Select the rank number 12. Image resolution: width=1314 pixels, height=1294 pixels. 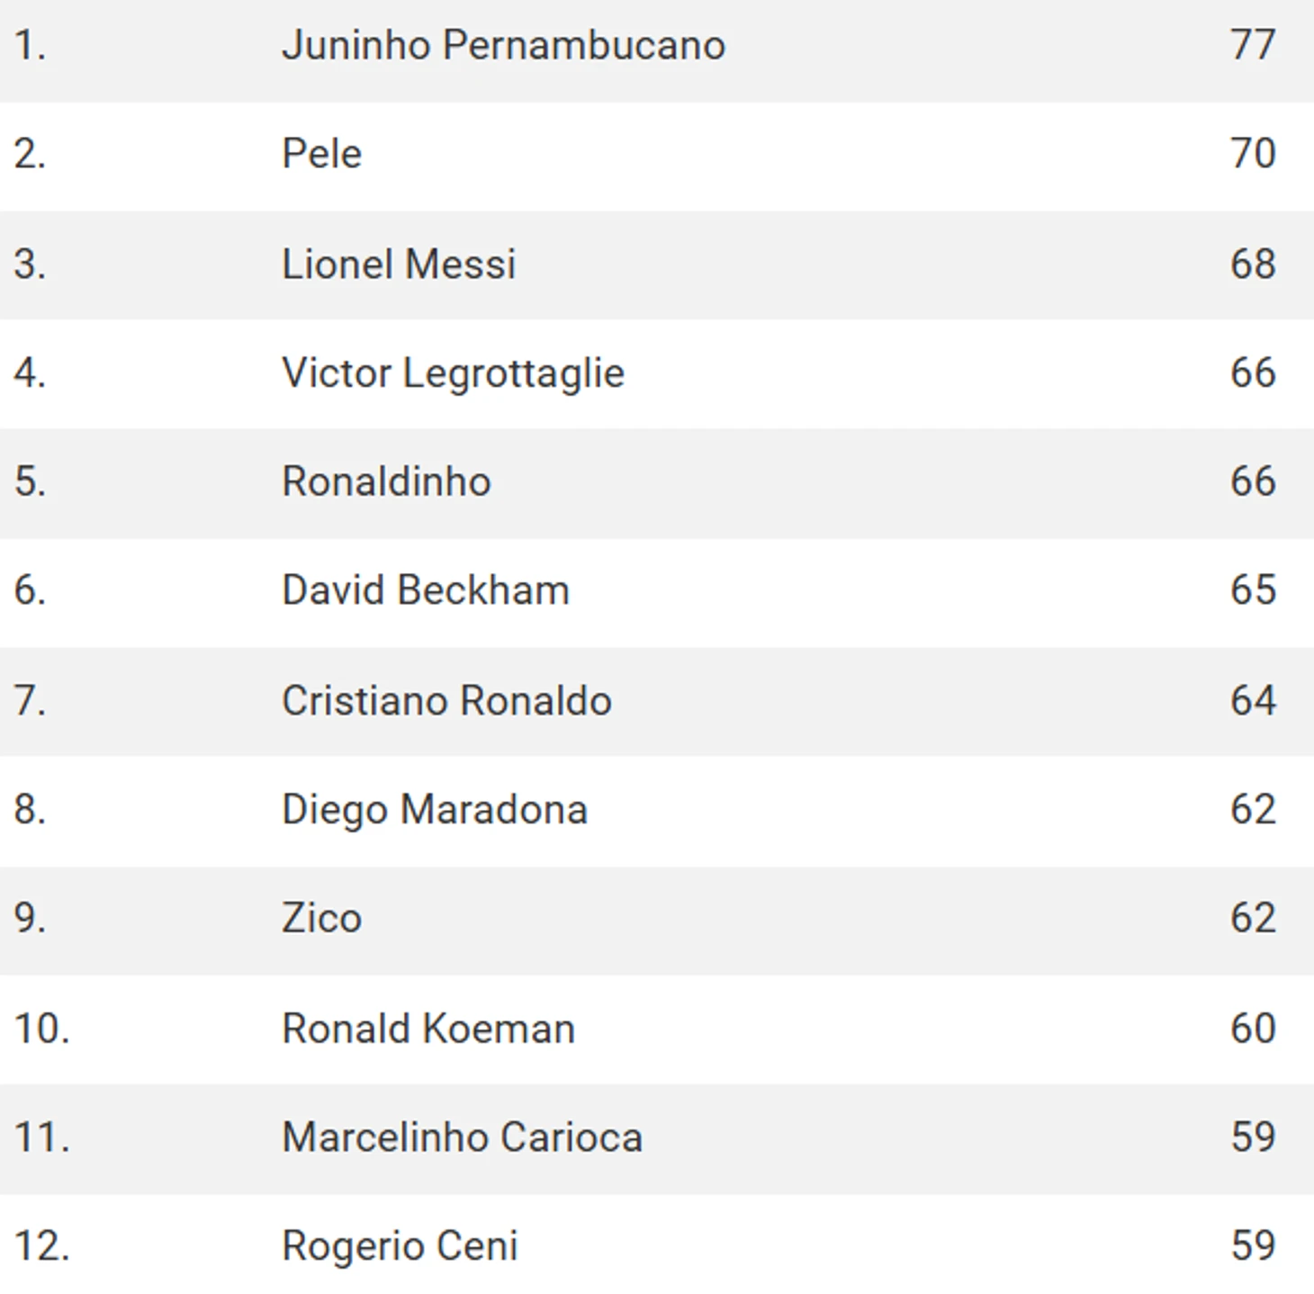click(41, 1246)
